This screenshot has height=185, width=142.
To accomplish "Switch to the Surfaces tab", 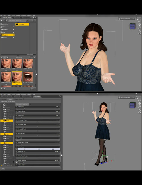I will point(37,96).
